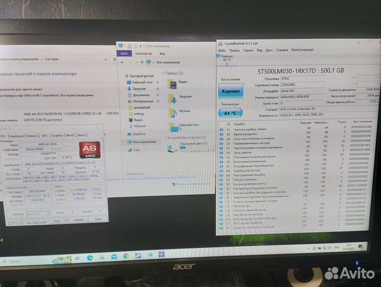Click the status dot beside Частота ошибок позиционирования
381x287 pixels.
click(x=222, y=148)
